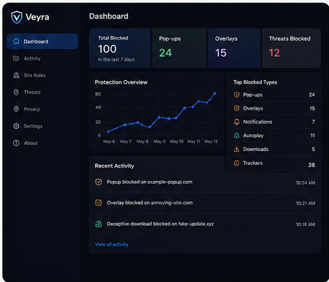Click the last data point on the chart
329x282 pixels.
pos(214,93)
